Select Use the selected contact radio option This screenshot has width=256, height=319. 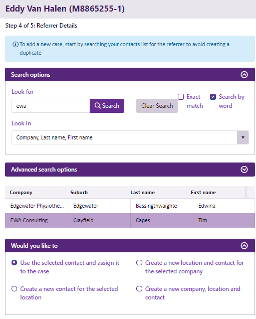point(14,263)
